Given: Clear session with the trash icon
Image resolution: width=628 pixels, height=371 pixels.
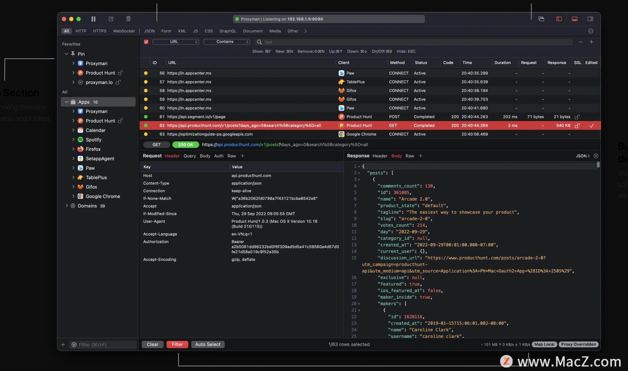Looking at the screenshot, I should click(x=128, y=19).
